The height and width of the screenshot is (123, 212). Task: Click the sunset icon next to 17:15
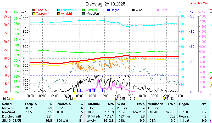tap(137, 99)
